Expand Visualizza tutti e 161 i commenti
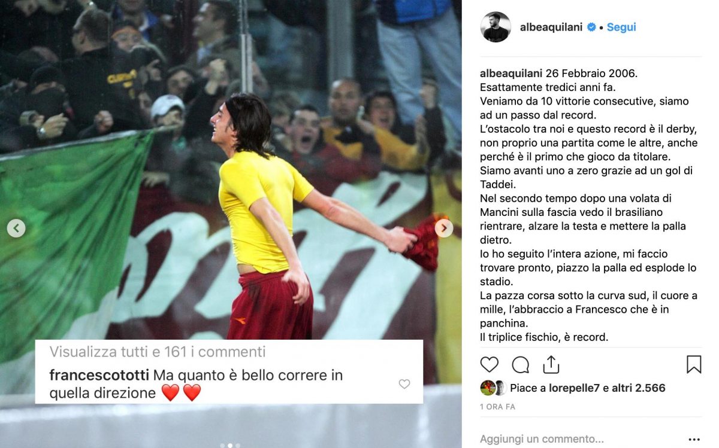Viewport: 719px width, 448px height. pyautogui.click(x=158, y=352)
